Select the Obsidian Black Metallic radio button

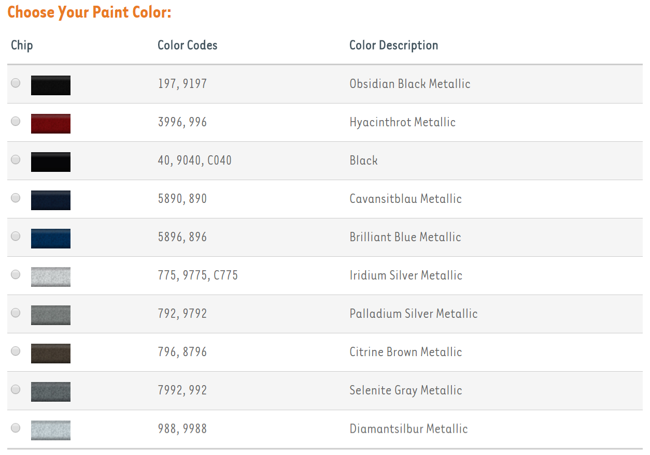[x=16, y=83]
